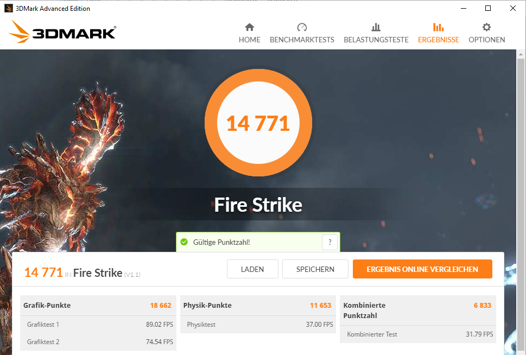The image size is (526, 355).
Task: Click the LADEN button
Action: [x=252, y=269]
